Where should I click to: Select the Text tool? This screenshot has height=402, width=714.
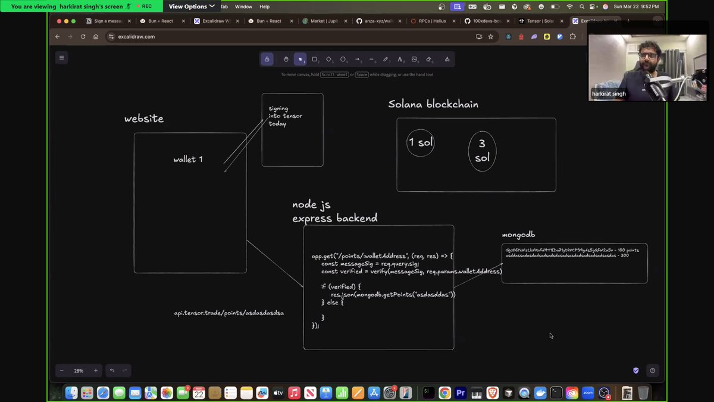click(399, 59)
